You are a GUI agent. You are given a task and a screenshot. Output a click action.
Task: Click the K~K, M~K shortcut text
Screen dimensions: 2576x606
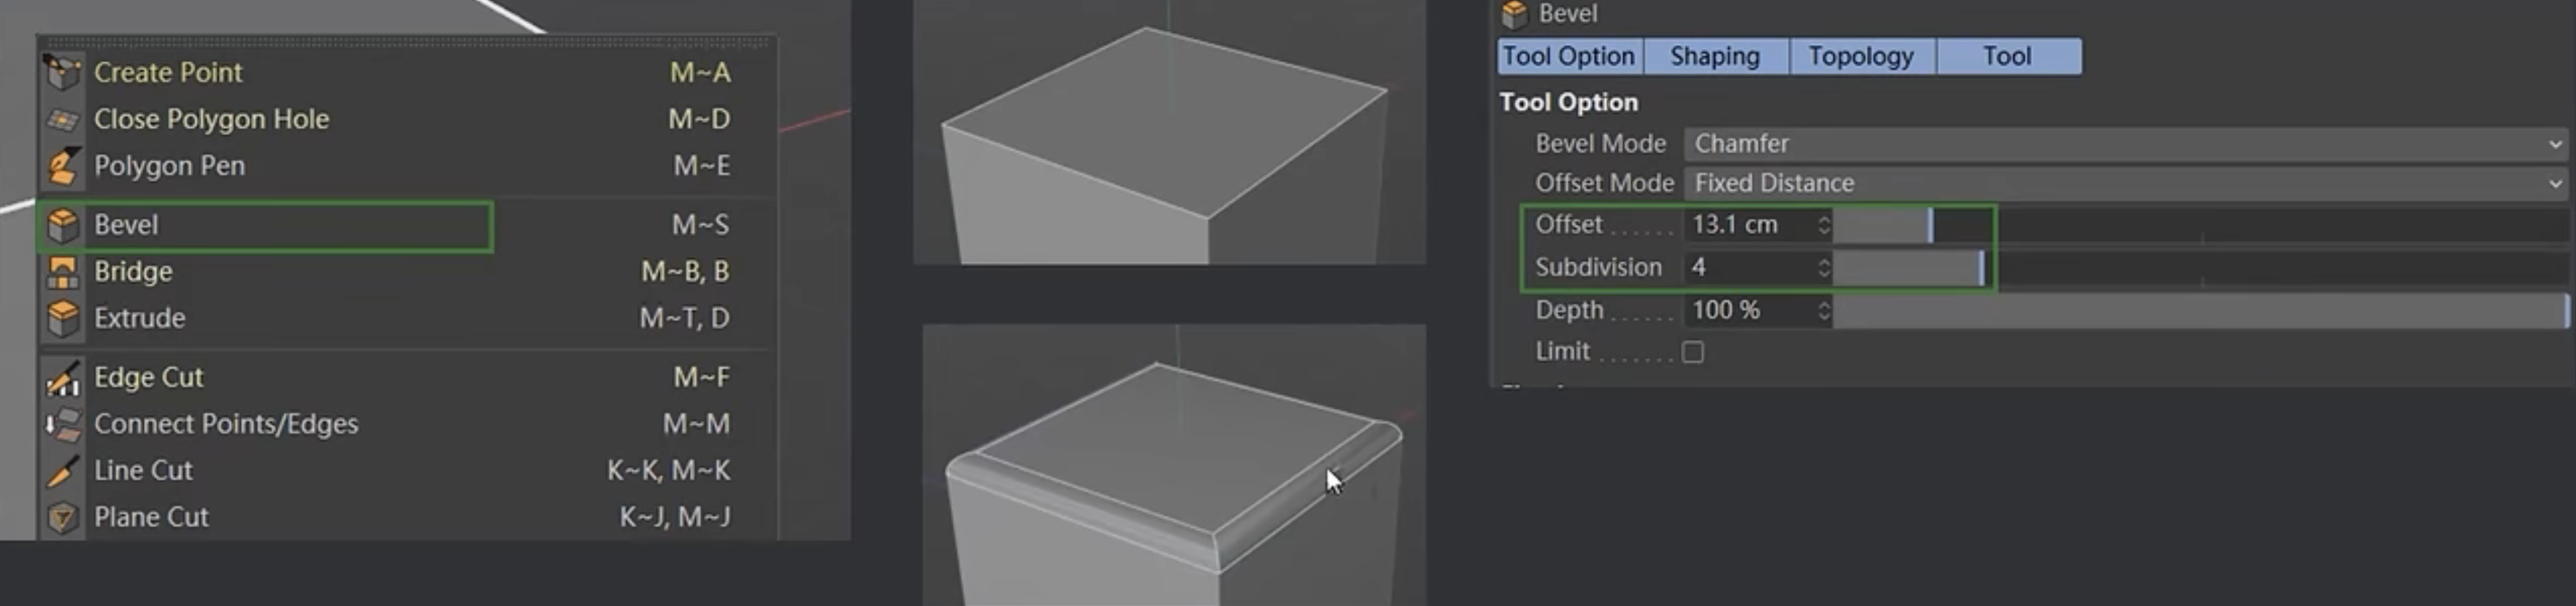tap(668, 470)
